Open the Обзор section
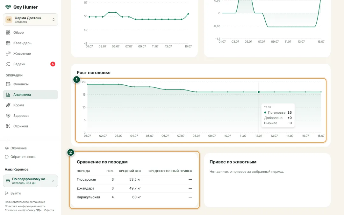Screen dimensions: 344x215 click(31, 32)
